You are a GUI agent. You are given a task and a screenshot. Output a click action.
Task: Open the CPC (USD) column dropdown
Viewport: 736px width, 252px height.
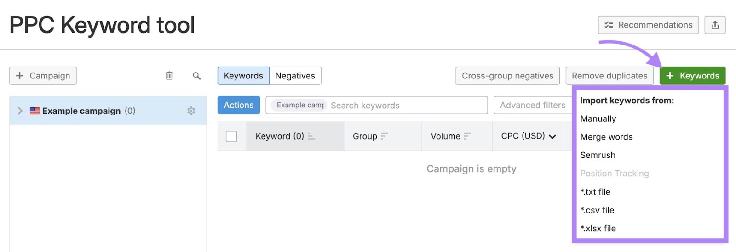pyautogui.click(x=552, y=136)
